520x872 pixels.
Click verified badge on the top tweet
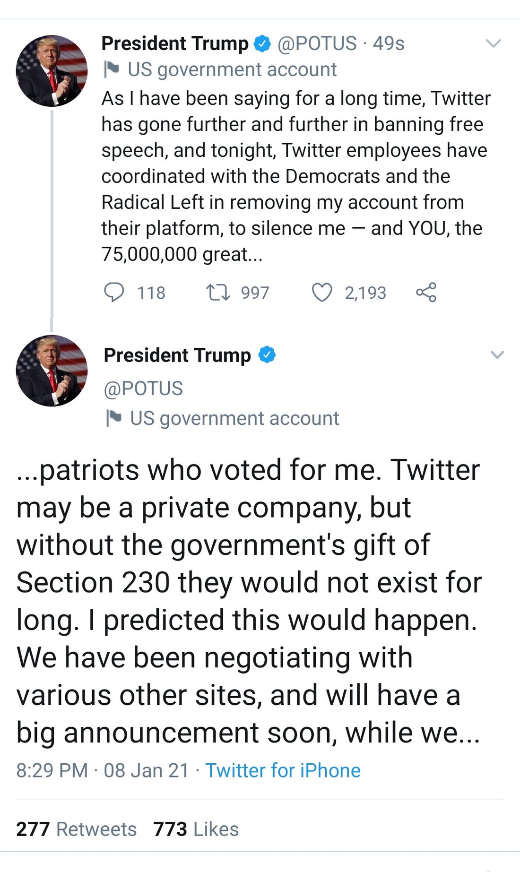[262, 44]
